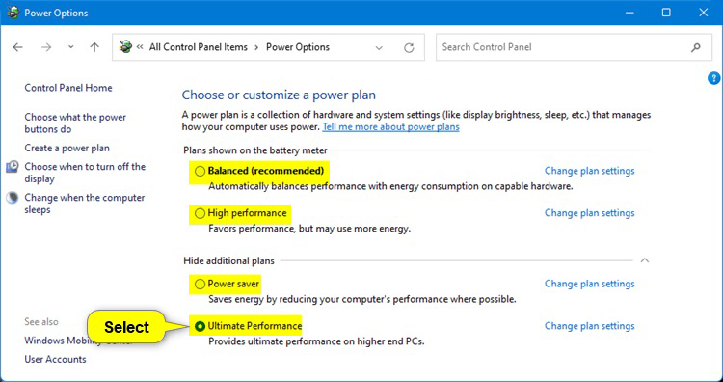Image resolution: width=723 pixels, height=382 pixels.
Task: Open Help with the question mark icon
Action: 713,78
